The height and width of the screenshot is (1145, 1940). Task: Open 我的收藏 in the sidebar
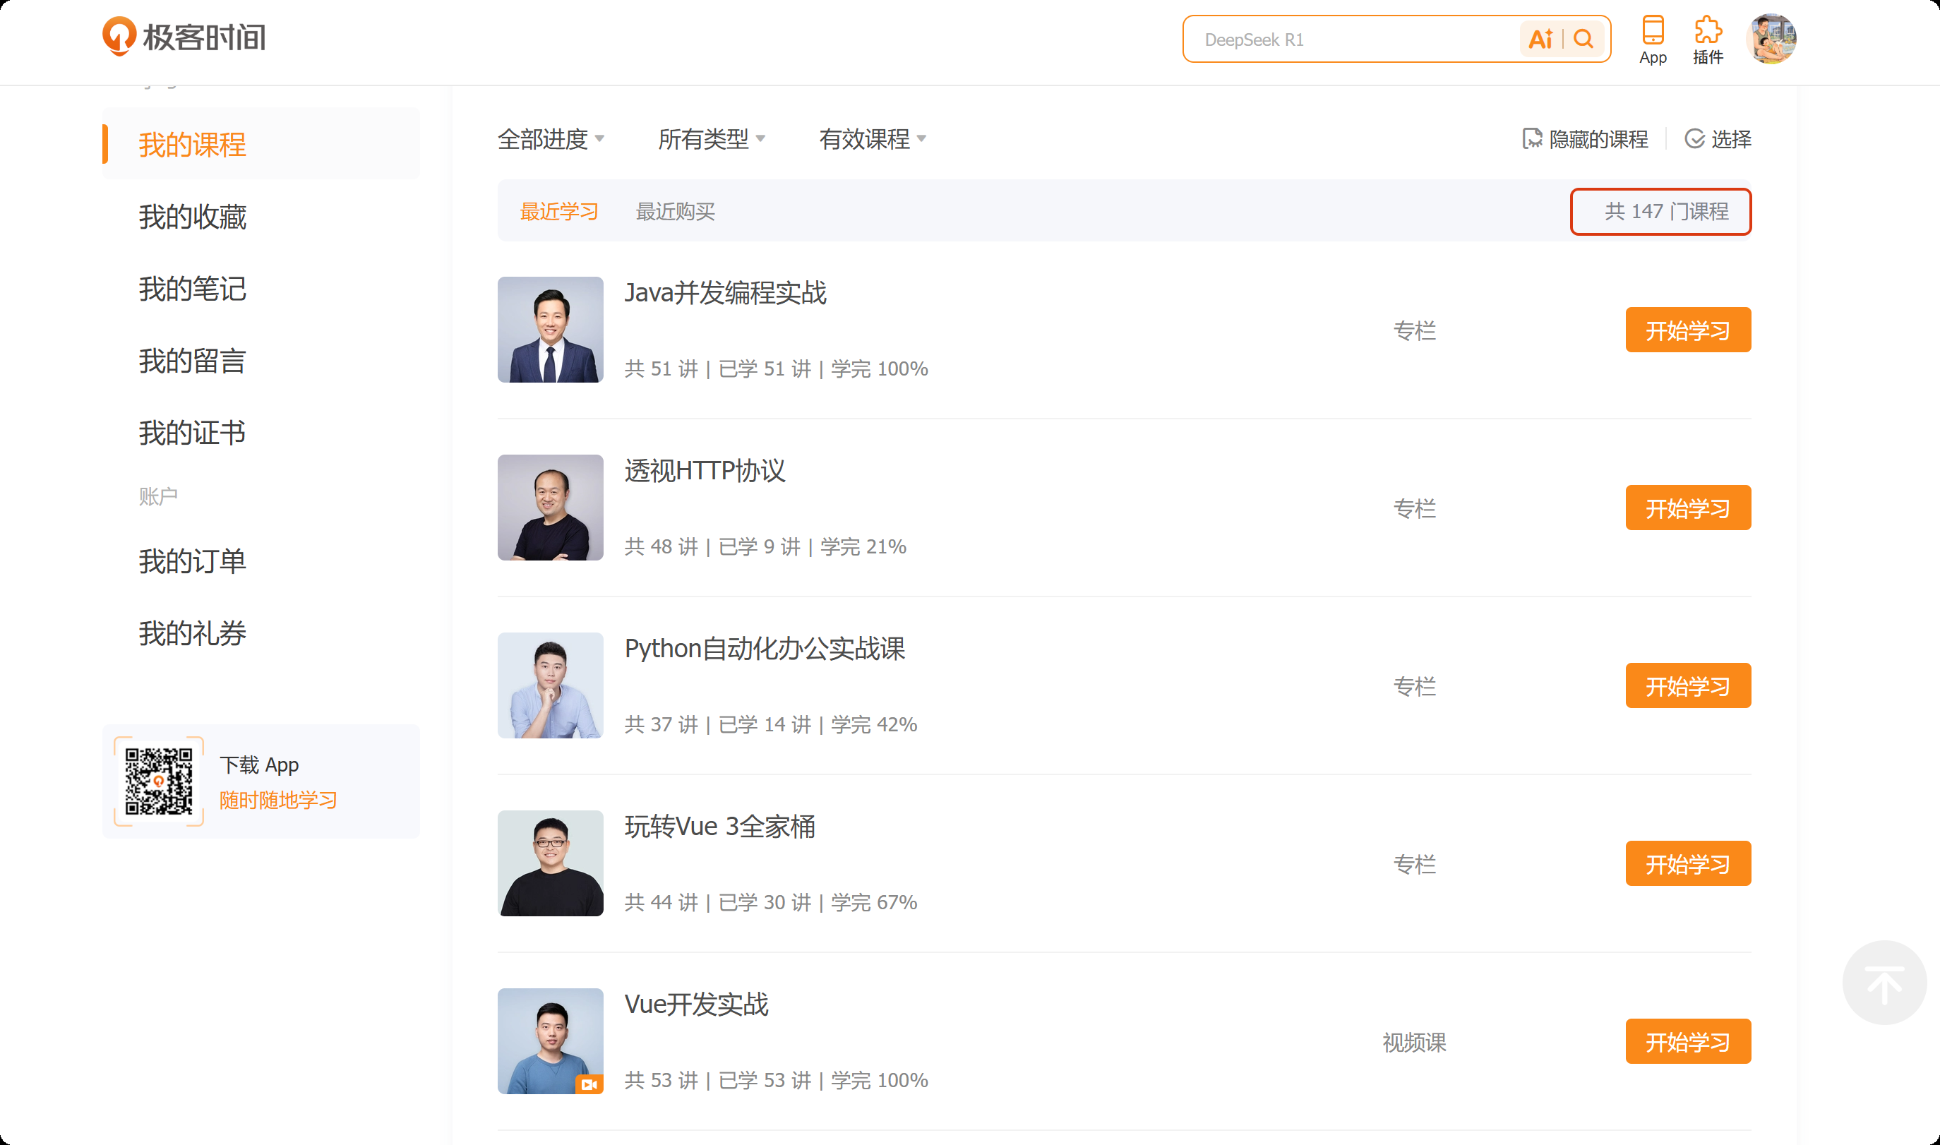pyautogui.click(x=192, y=217)
